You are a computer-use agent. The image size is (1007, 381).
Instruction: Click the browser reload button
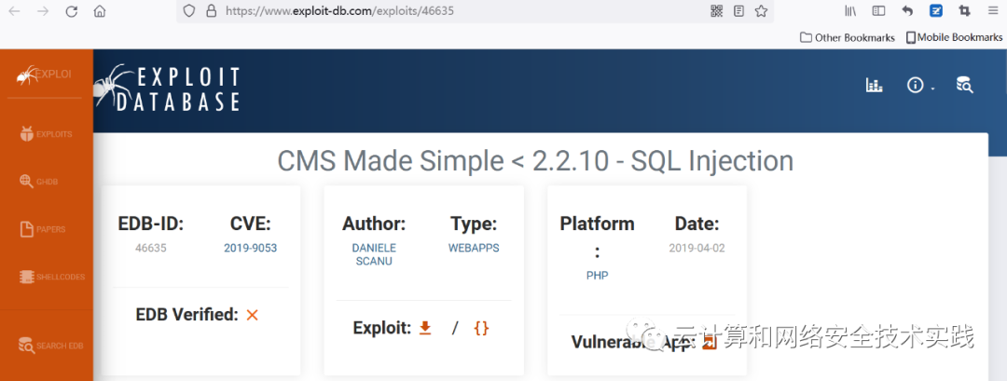point(72,12)
